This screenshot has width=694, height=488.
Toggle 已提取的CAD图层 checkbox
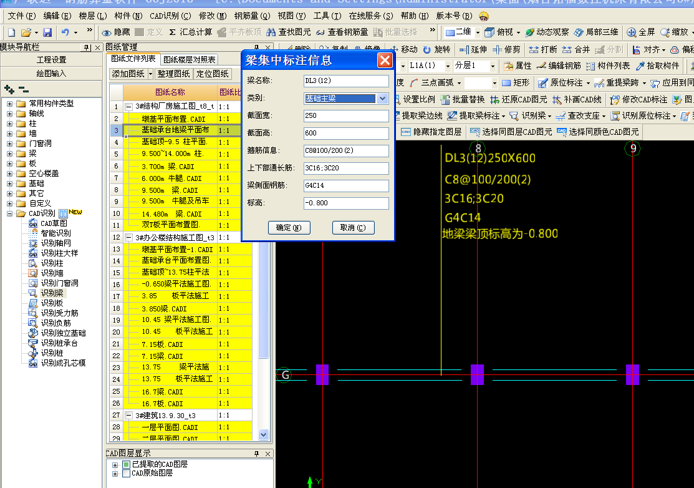tap(126, 464)
